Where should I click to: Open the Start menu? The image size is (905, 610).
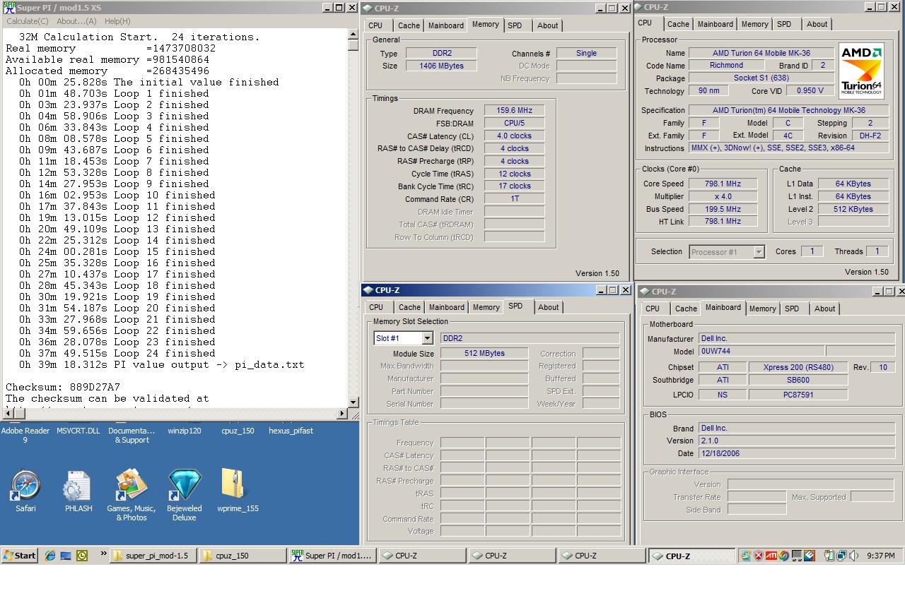19,556
